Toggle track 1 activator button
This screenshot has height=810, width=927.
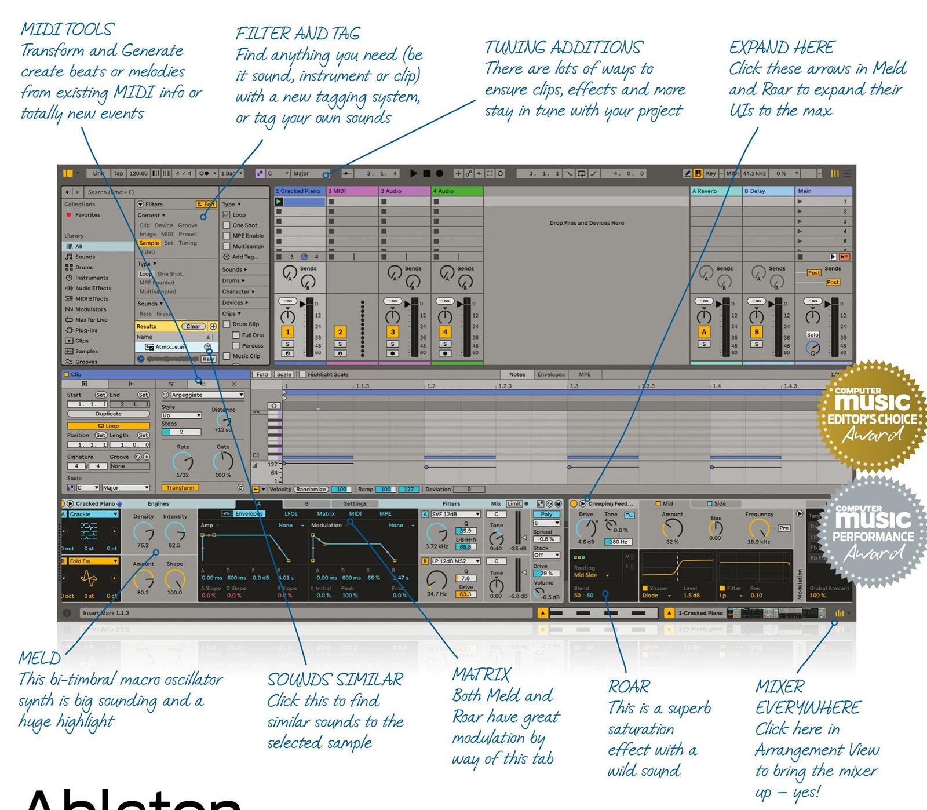[287, 332]
